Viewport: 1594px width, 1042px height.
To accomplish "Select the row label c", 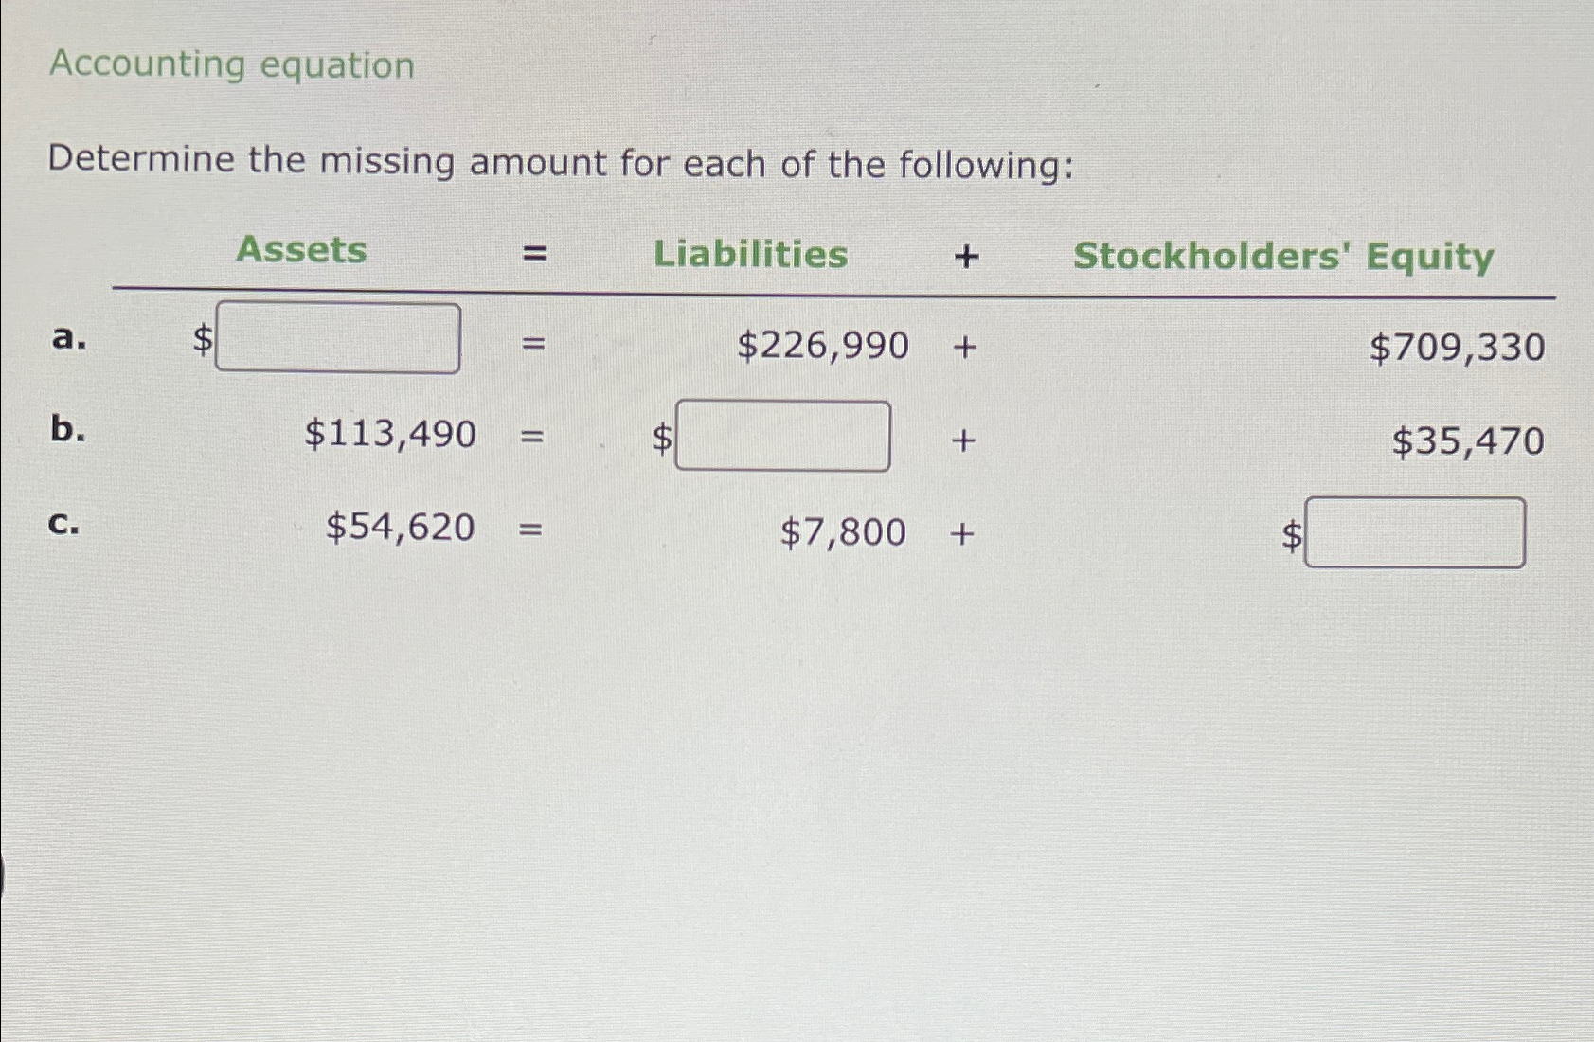I will click(x=64, y=524).
